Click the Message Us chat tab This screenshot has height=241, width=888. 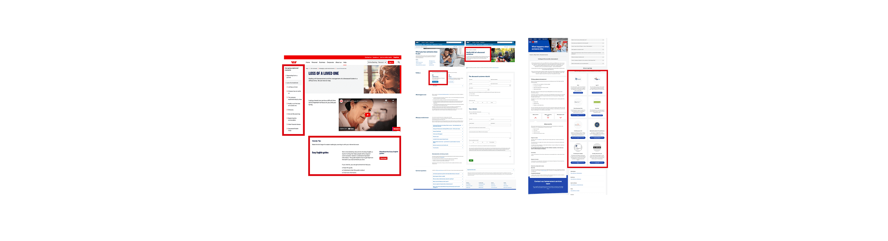[x=397, y=129]
